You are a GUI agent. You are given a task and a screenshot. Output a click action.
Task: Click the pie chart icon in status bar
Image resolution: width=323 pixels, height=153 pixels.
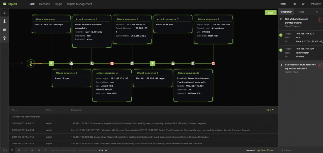click(19, 150)
